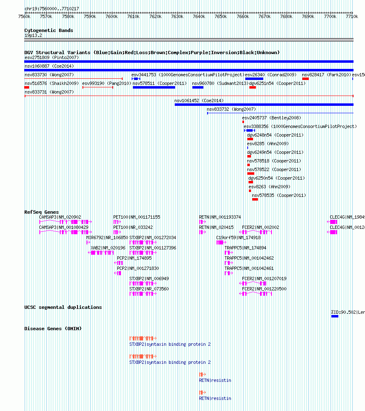Image resolution: width=365 pixels, height=411 pixels.
Task: Click the blue segmental duplication bar
Action: 335,316
